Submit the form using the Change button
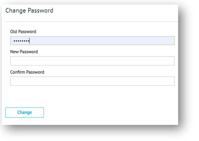The height and width of the screenshot is (141, 199). pos(25,112)
